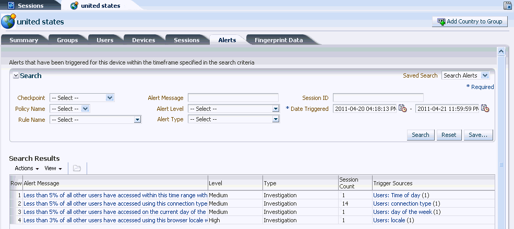Image resolution: width=514 pixels, height=229 pixels.
Task: Sort by Trigger Sources column header
Action: [433, 183]
